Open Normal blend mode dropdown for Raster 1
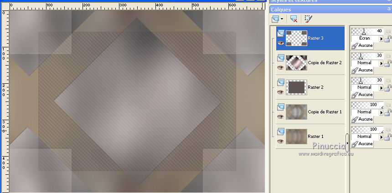 (x=381, y=137)
